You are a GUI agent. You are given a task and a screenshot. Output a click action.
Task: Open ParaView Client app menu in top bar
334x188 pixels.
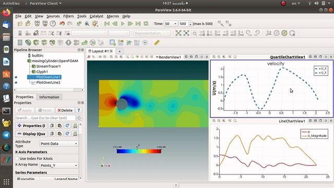[44, 4]
